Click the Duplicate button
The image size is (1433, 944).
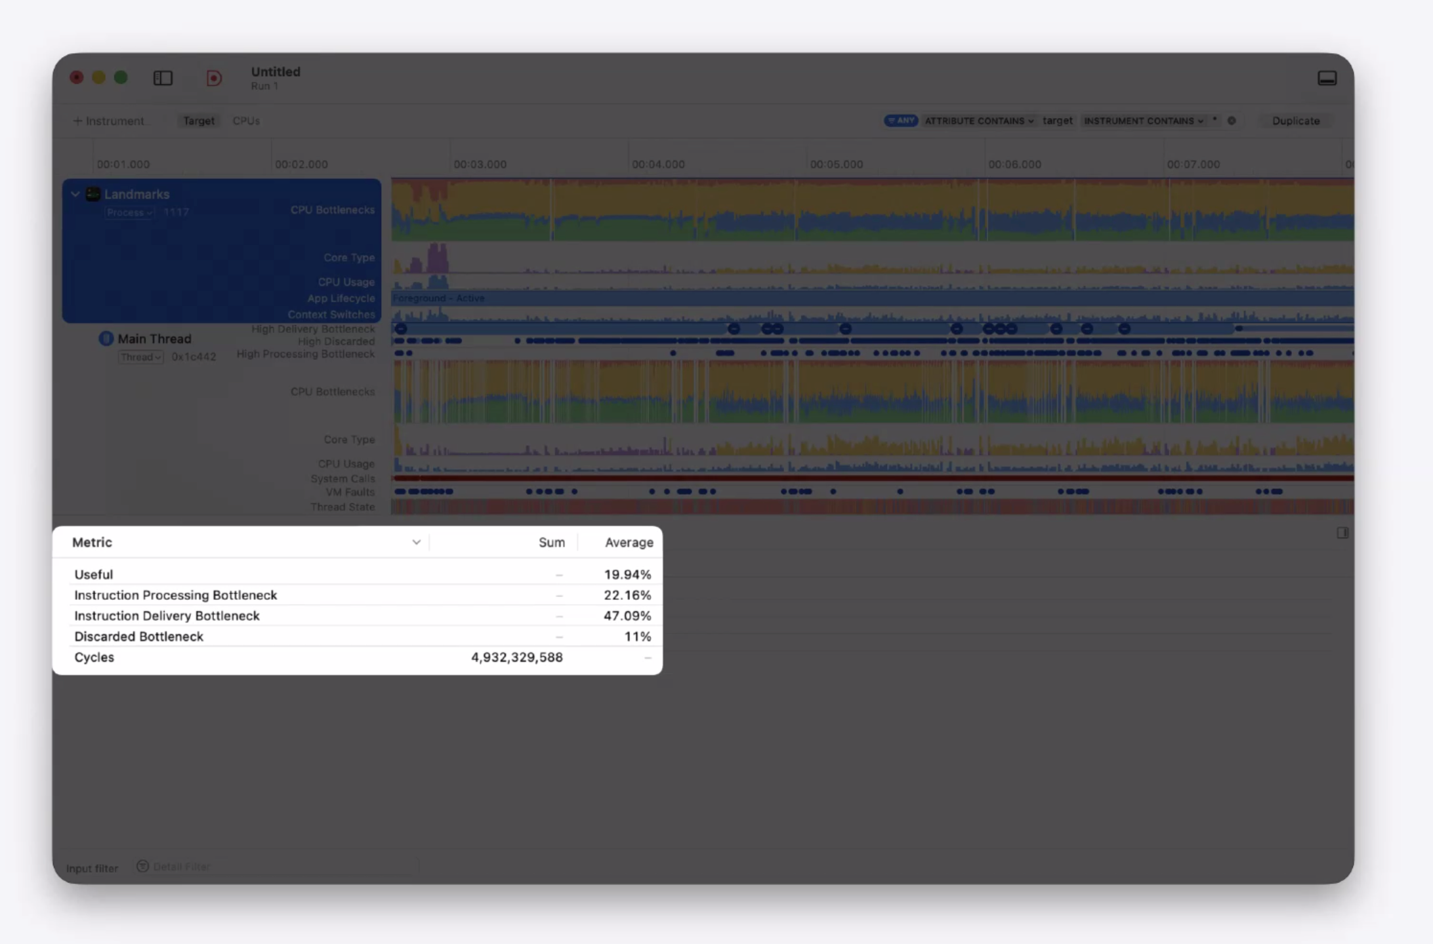tap(1295, 121)
